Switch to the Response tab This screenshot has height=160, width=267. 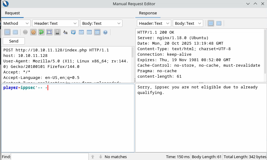[x=148, y=13]
